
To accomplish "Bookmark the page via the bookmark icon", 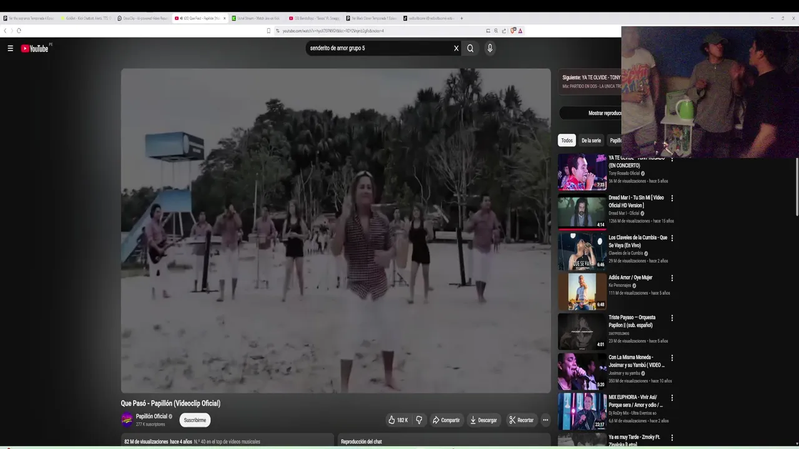I will (x=269, y=31).
